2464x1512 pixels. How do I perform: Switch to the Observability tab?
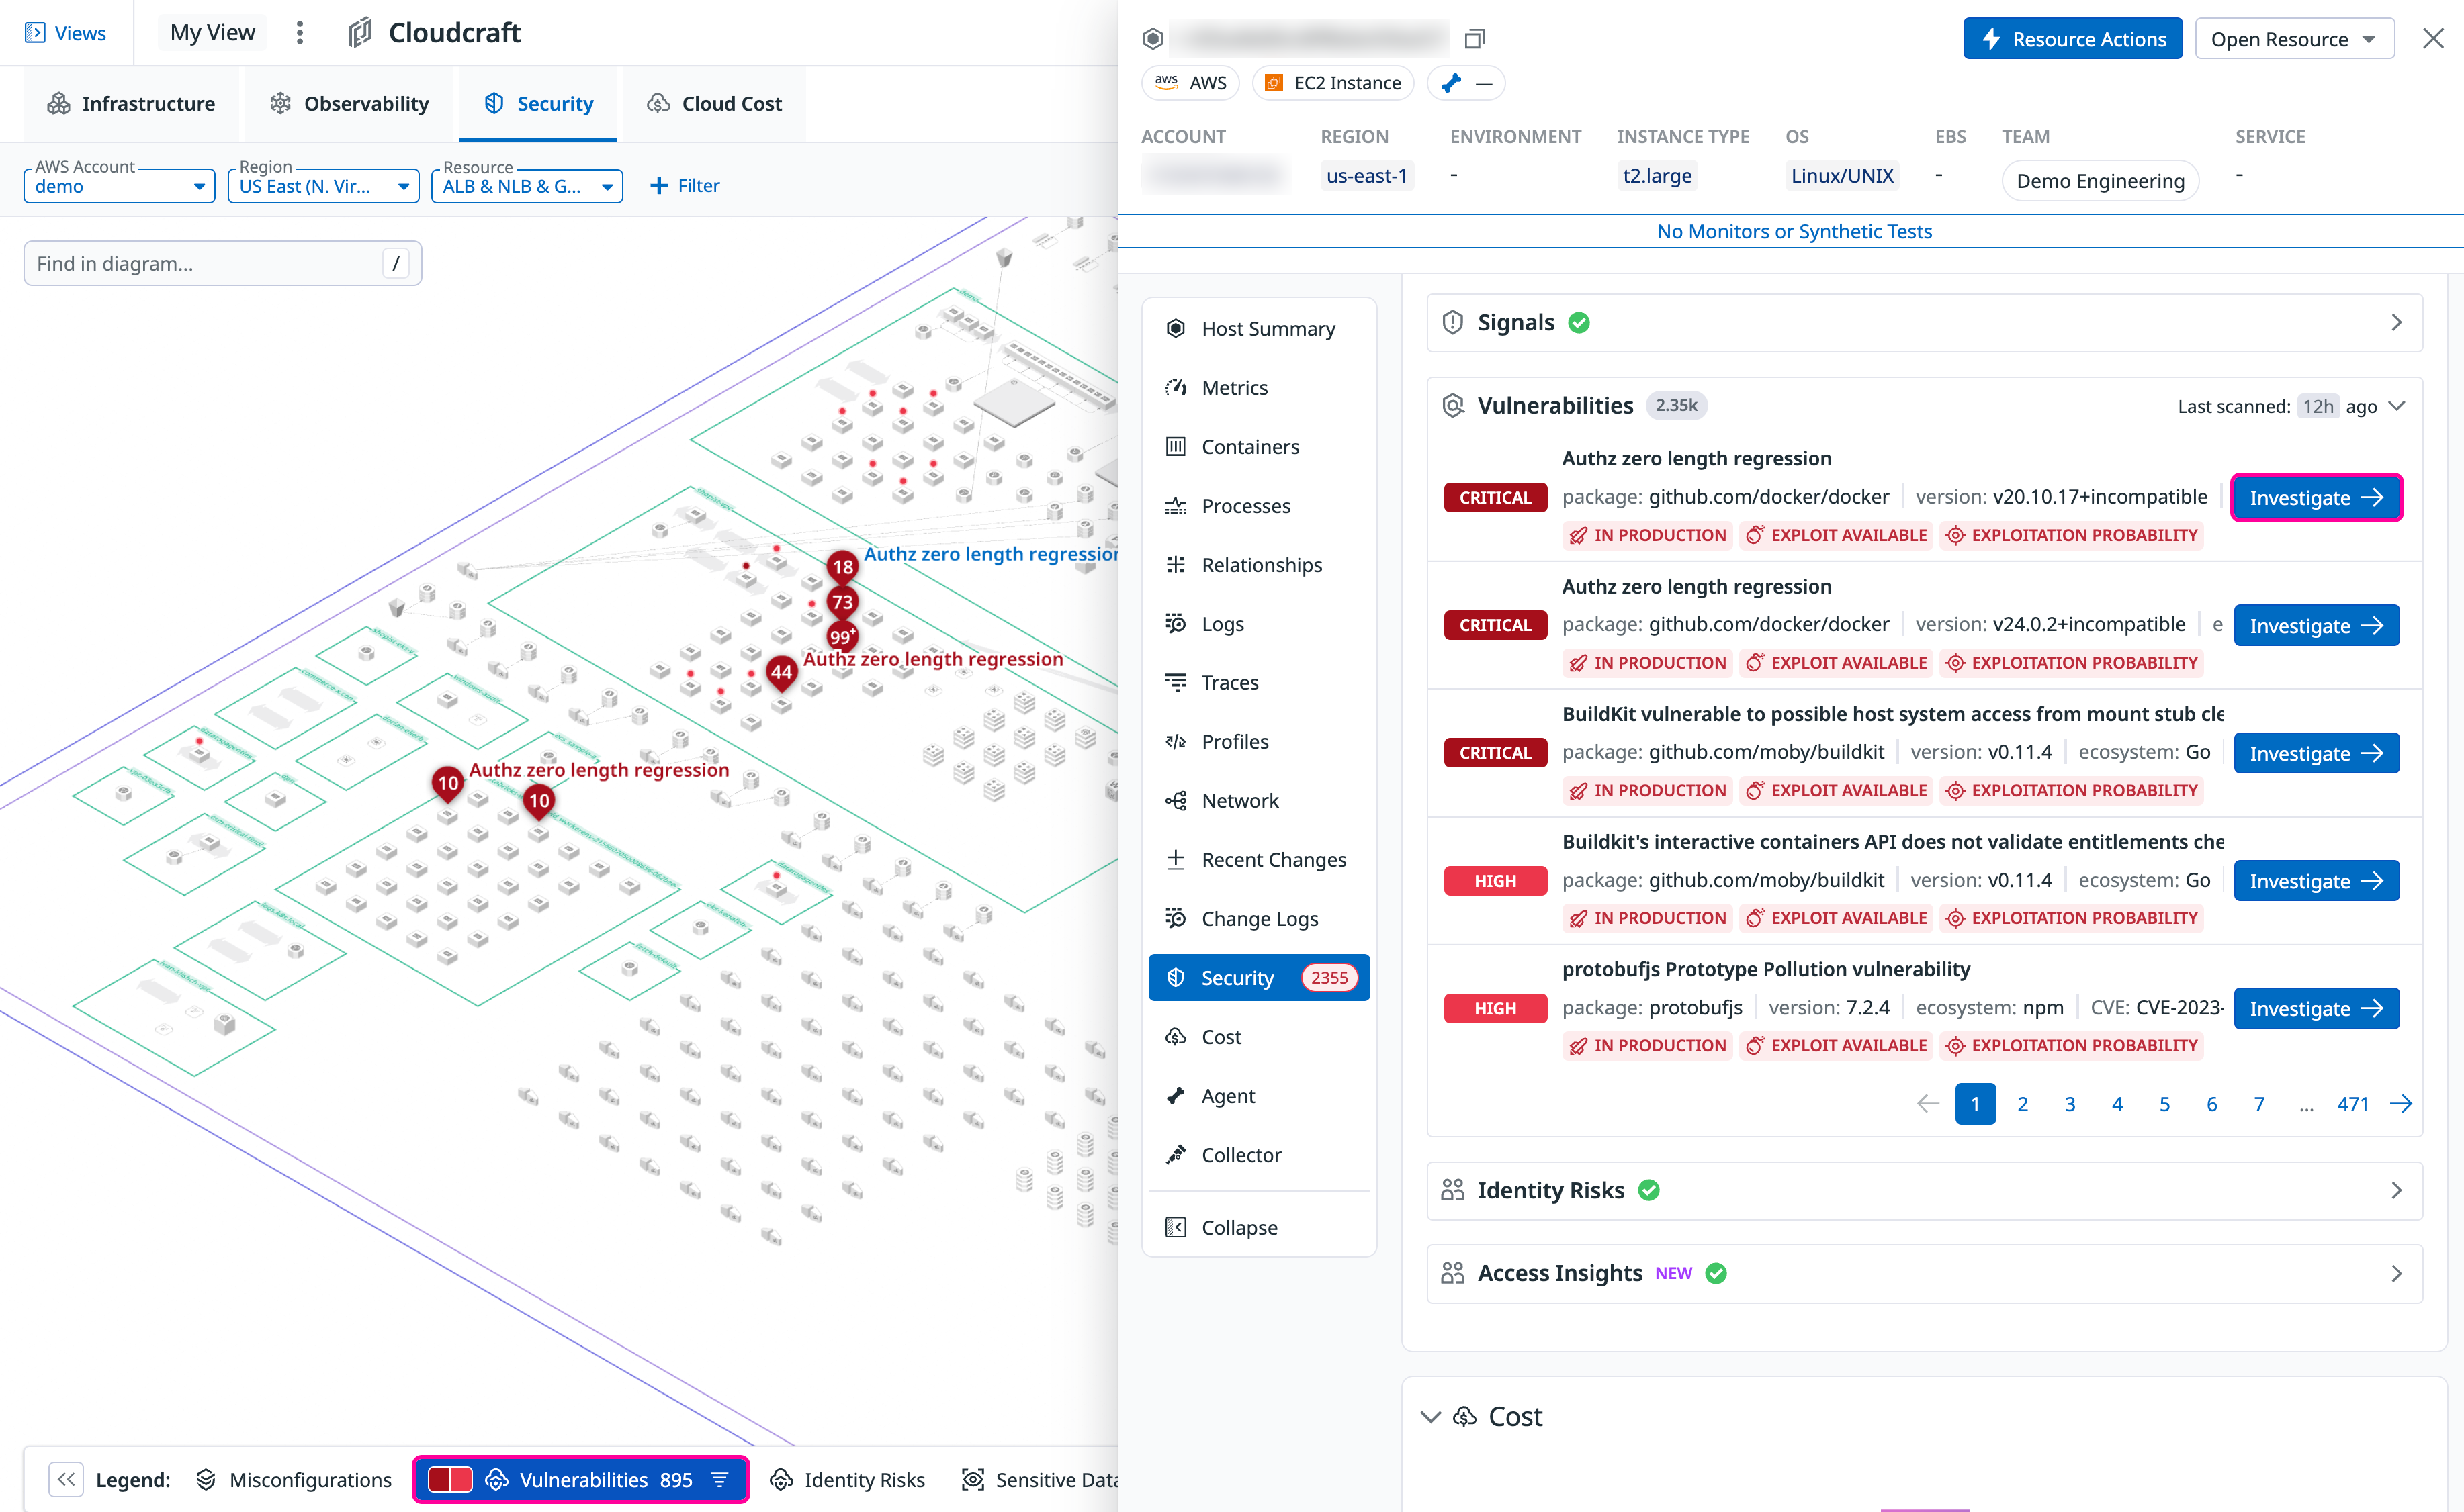tap(349, 104)
